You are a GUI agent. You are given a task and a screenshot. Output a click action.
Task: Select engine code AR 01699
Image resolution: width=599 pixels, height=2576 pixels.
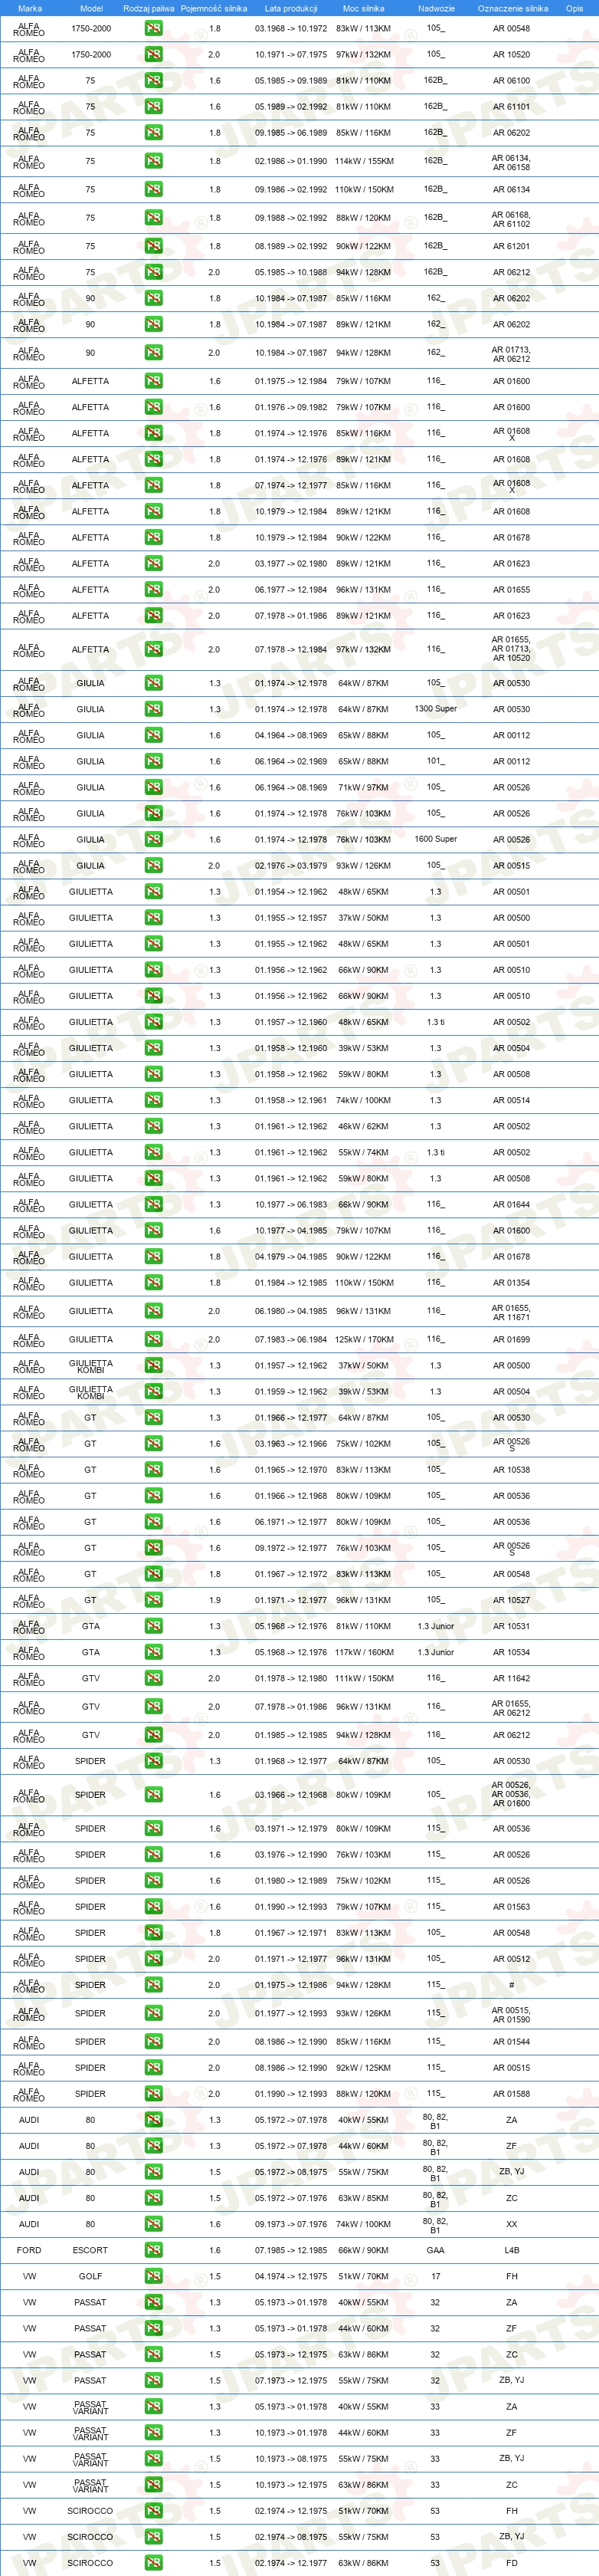[511, 1339]
